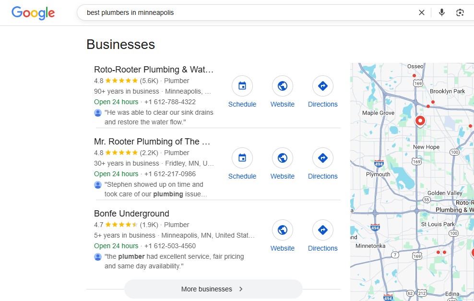Click Schedule label under Mr. Rooter listing
Screen dimensions: 474x301
point(242,176)
